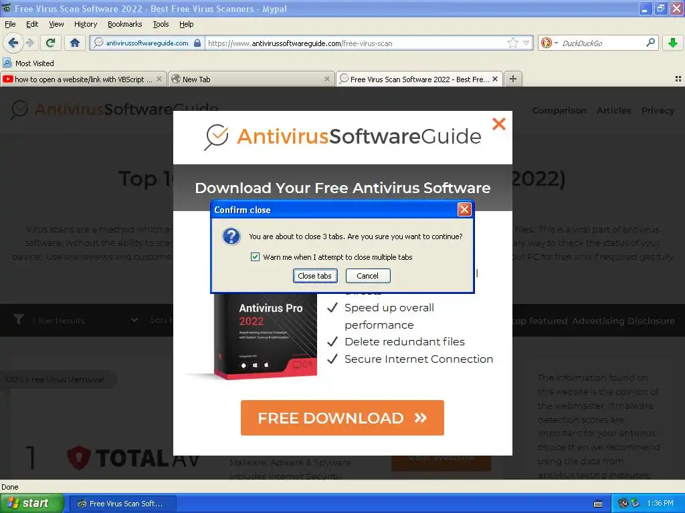
Task: Click the first system tray icon
Action: point(624,503)
